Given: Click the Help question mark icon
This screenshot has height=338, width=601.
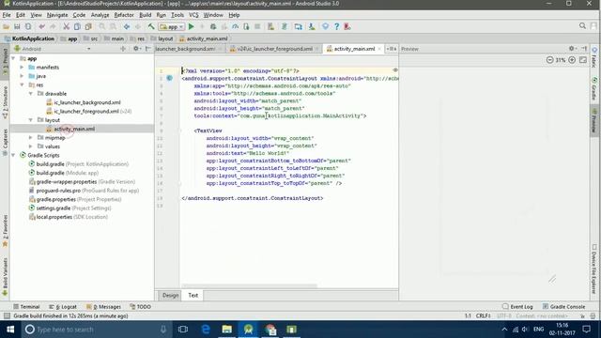Looking at the screenshot, I should 336,27.
